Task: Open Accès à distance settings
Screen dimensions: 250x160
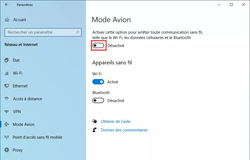Action: tap(27, 99)
